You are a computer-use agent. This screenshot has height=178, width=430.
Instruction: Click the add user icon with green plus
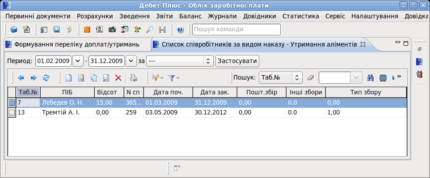[137, 30]
